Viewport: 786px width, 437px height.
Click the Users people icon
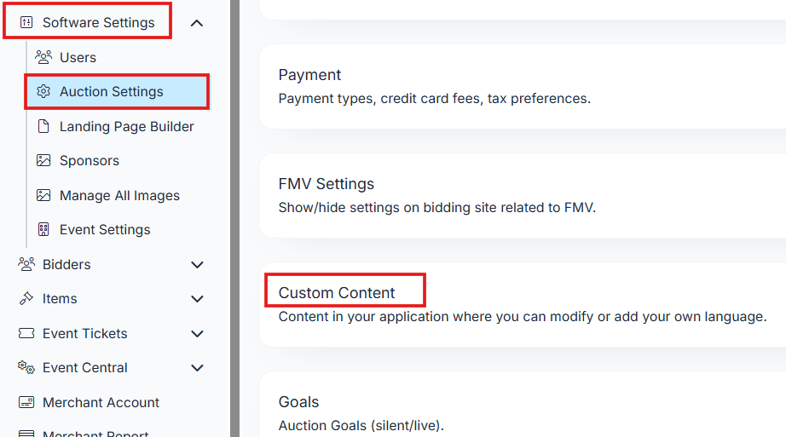(43, 57)
